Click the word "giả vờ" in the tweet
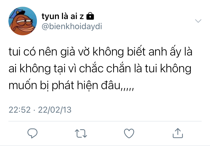The height and width of the screenshot is (146, 210). [x=75, y=52]
